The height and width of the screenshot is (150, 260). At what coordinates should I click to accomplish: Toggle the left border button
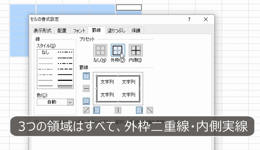click(x=96, y=110)
